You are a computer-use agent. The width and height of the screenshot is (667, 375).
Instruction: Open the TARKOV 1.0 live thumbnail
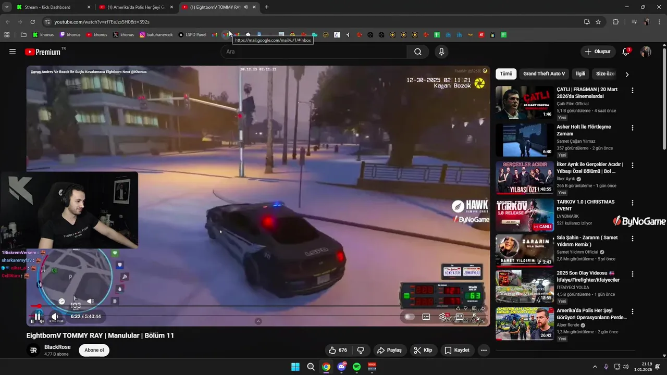pos(525,215)
